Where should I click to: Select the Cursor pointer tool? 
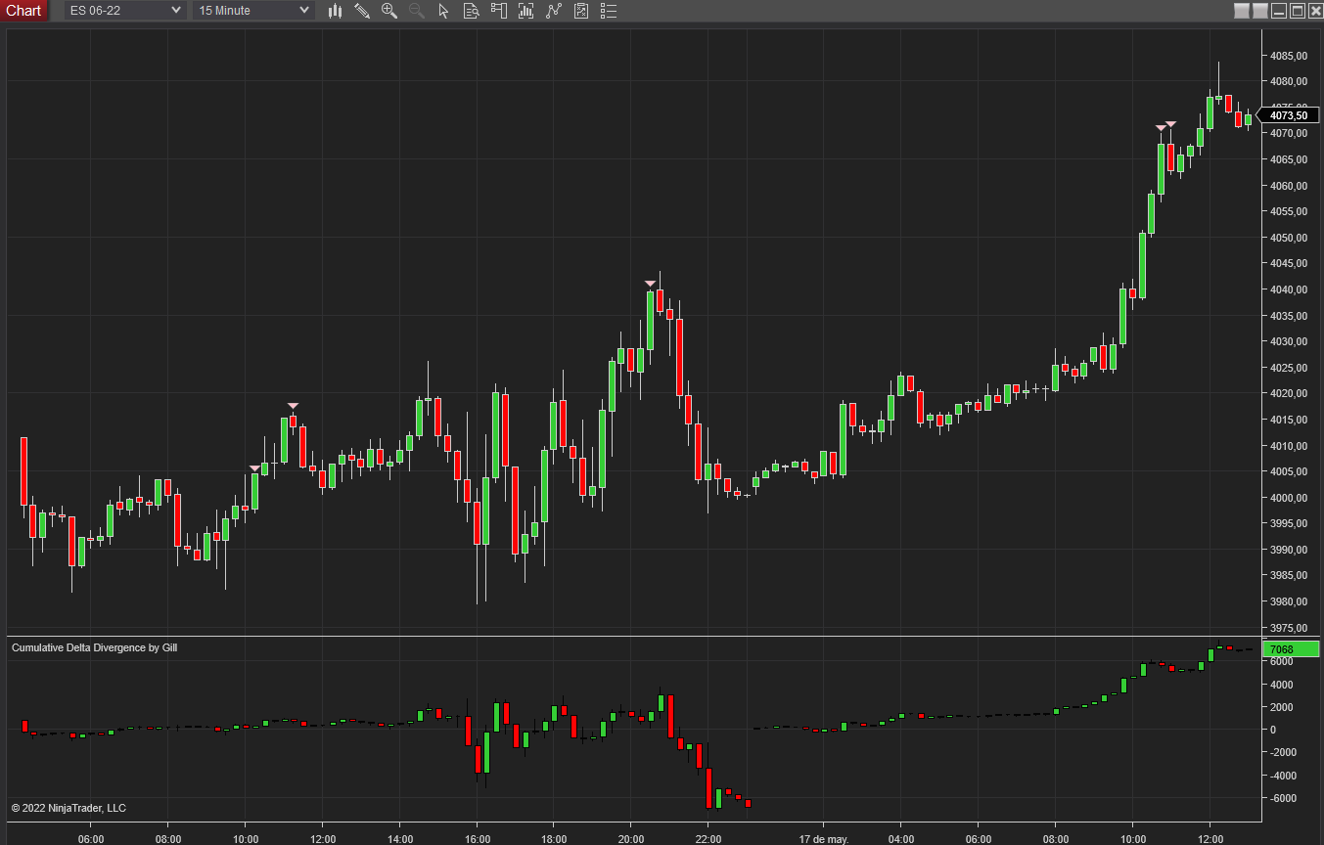point(445,11)
